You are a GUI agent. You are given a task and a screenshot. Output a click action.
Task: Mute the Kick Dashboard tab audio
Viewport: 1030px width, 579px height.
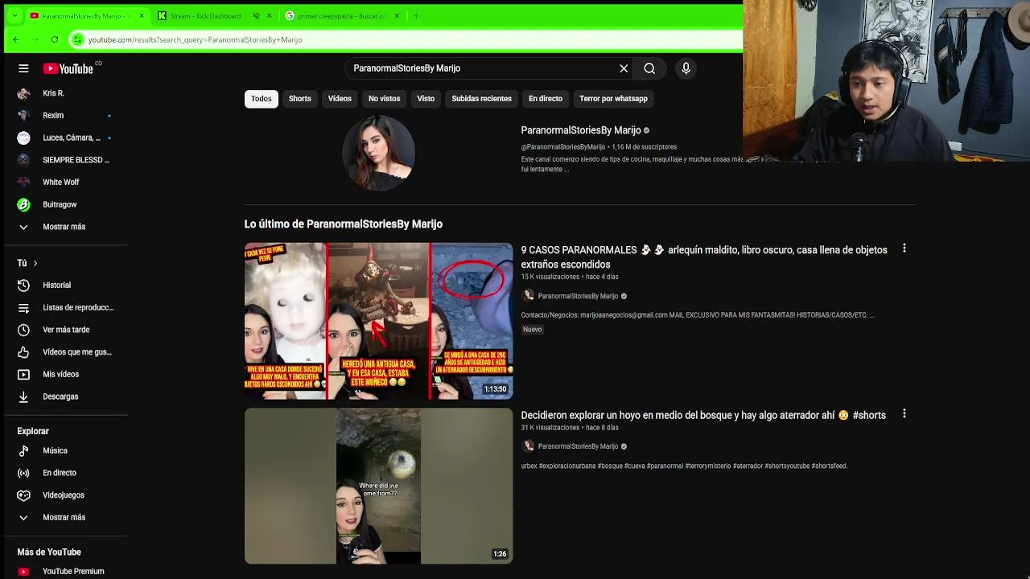[257, 16]
